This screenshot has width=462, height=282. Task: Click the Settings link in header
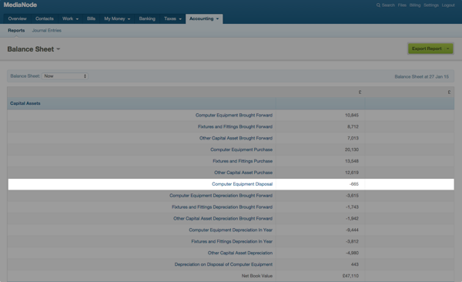point(431,5)
